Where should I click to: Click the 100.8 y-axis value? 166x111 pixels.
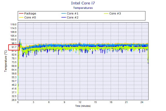click(14, 40)
